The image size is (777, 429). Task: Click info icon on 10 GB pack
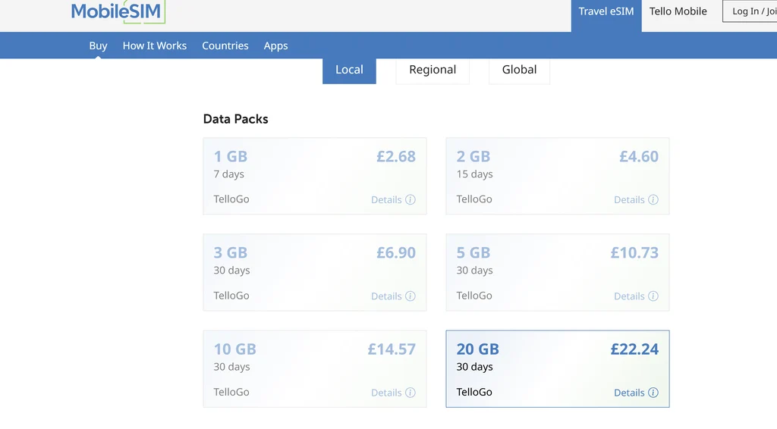411,393
